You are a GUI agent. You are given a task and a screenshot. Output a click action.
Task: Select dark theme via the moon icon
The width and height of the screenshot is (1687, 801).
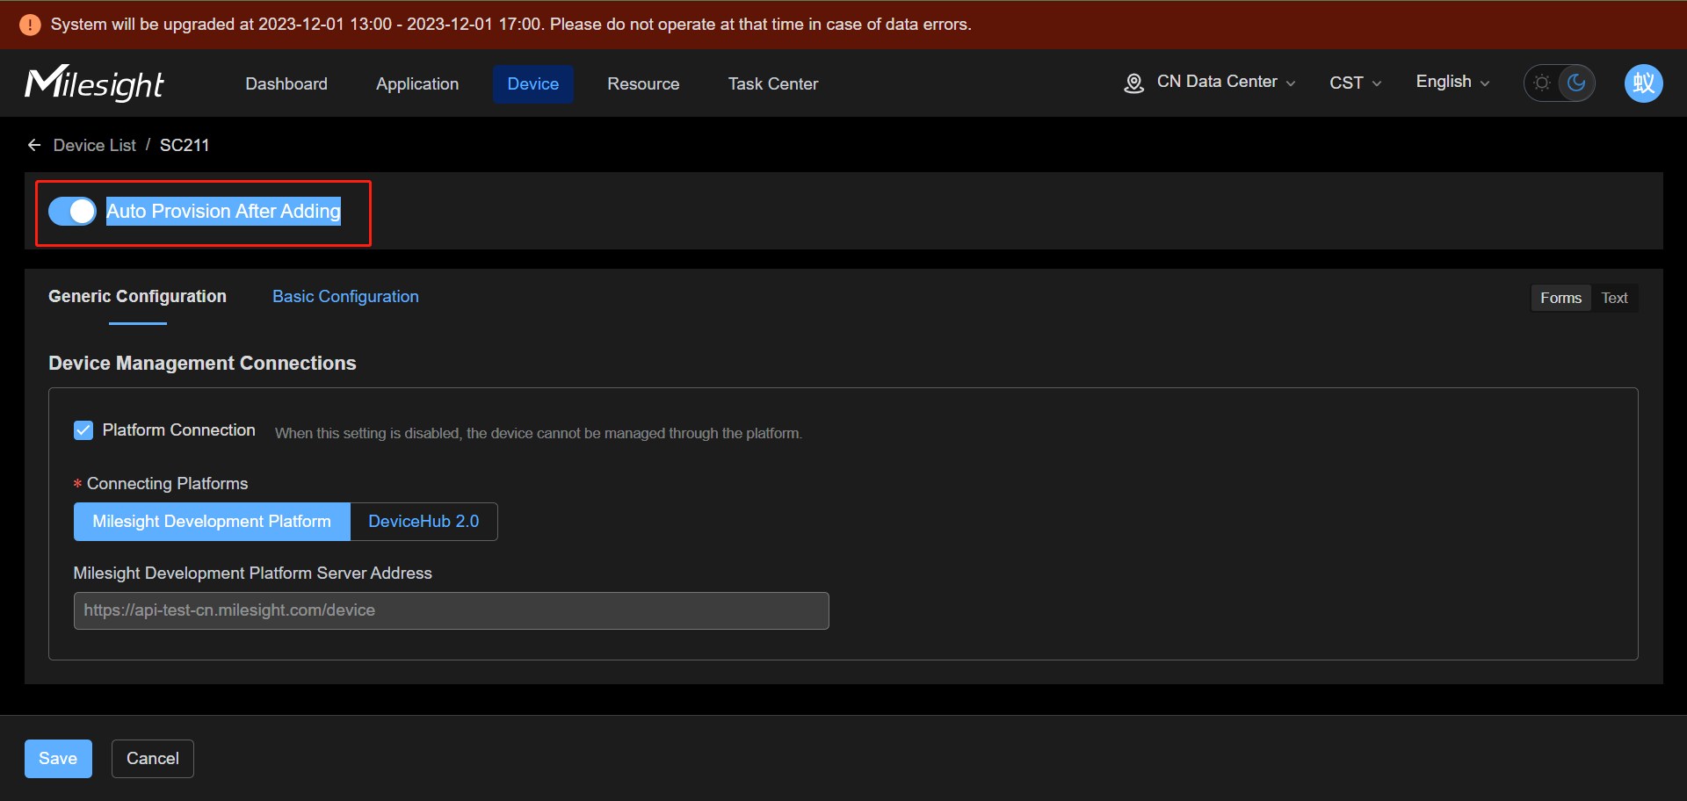coord(1577,83)
